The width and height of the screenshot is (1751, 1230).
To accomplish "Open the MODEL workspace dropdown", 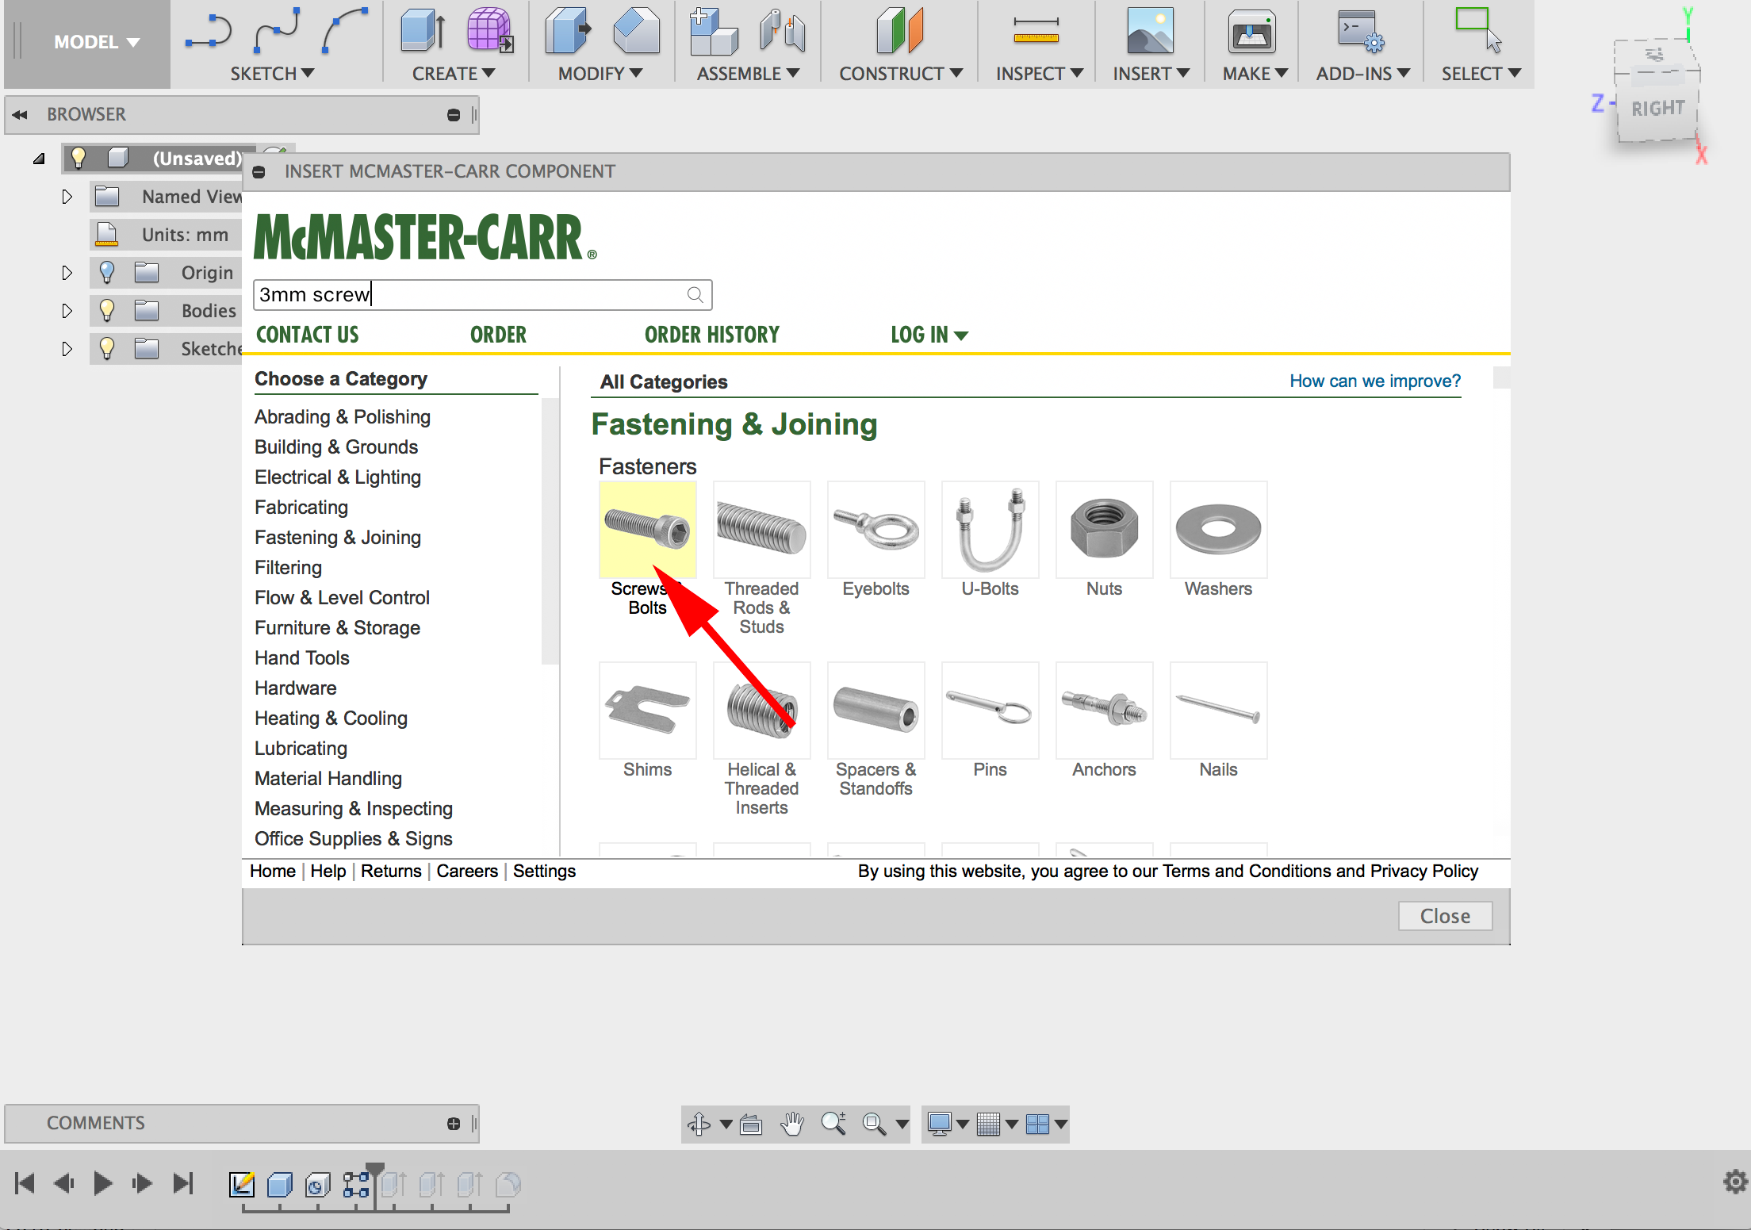I will 97,42.
